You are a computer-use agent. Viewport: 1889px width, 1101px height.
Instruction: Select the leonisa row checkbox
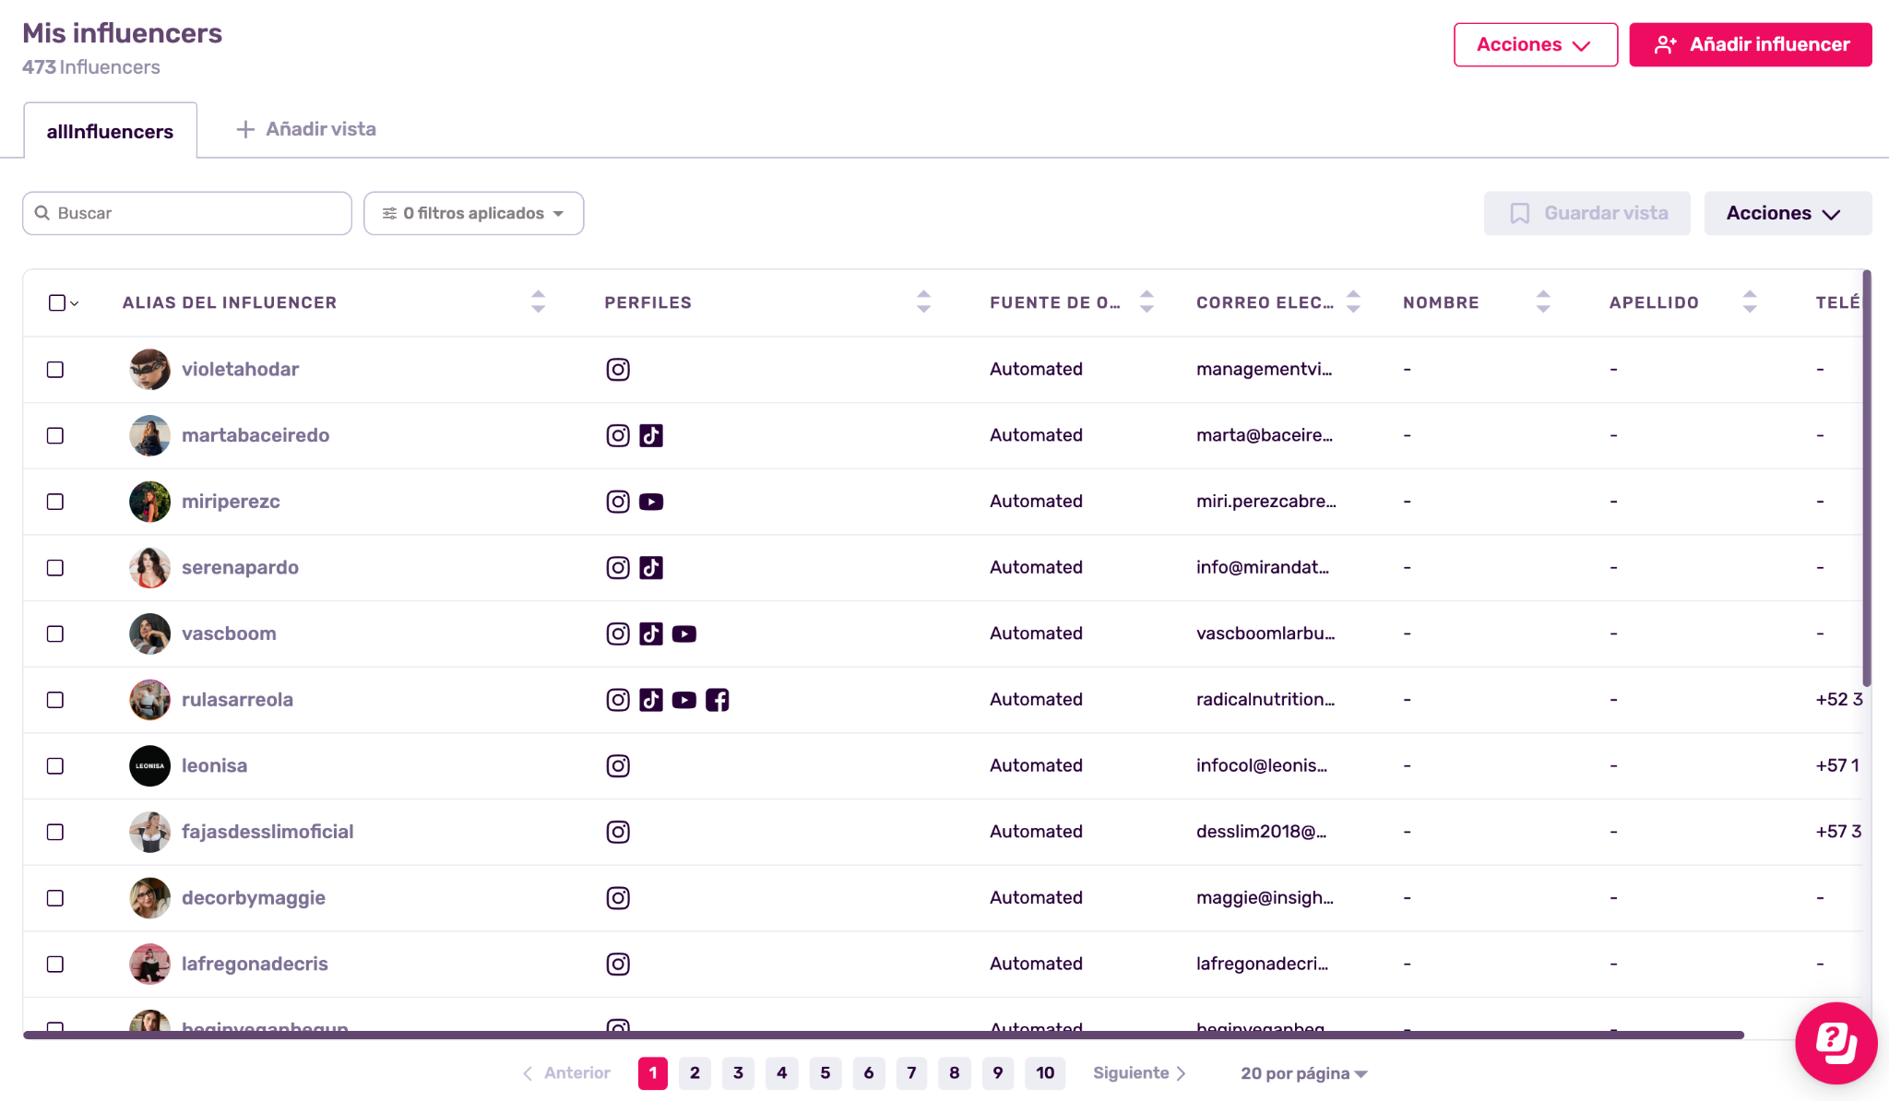[55, 765]
